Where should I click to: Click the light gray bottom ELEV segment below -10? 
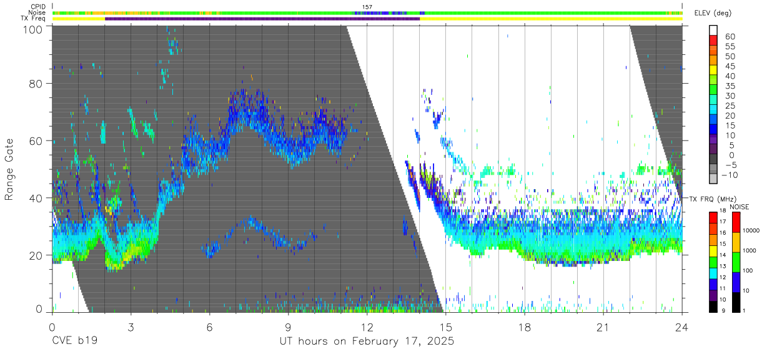click(x=713, y=179)
